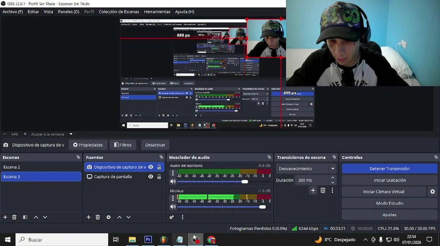
Task: Open Propiedades of selected source
Action: [x=88, y=145]
